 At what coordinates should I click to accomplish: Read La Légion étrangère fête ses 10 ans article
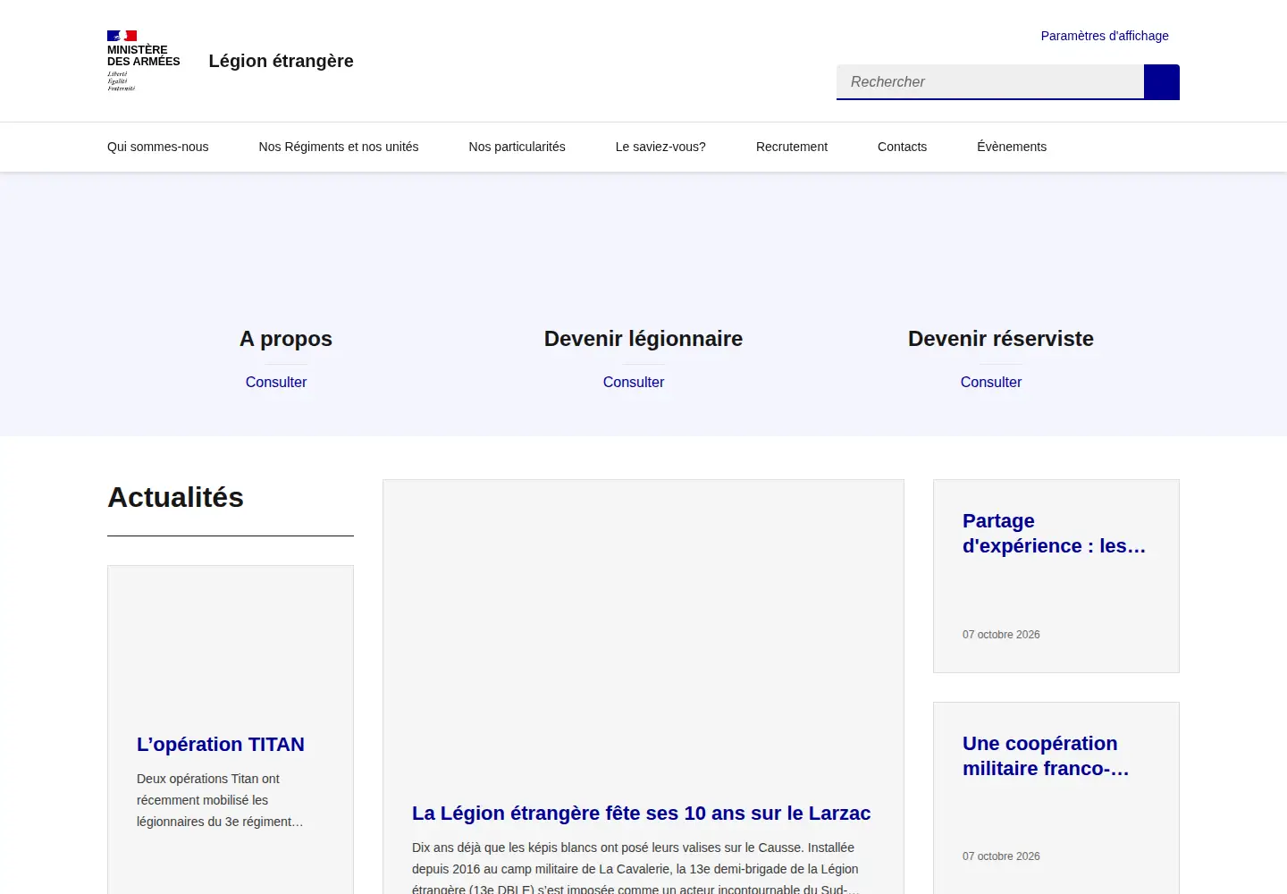641,814
